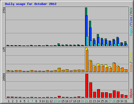Select the yellow Visits bar for day 28
Screen dimensions: 134x104
[x=113, y=67]
